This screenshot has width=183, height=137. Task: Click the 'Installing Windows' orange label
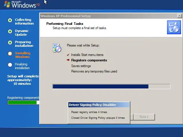pos(23,55)
